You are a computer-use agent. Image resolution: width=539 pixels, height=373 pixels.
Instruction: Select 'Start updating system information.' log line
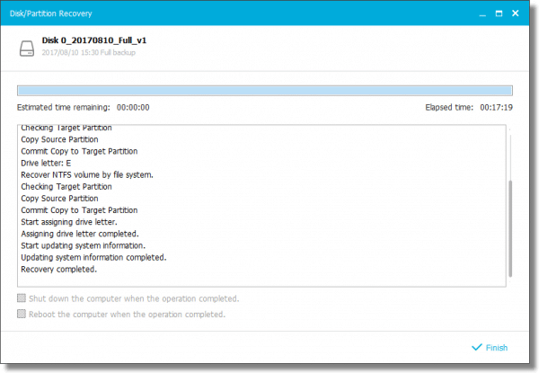click(x=83, y=245)
